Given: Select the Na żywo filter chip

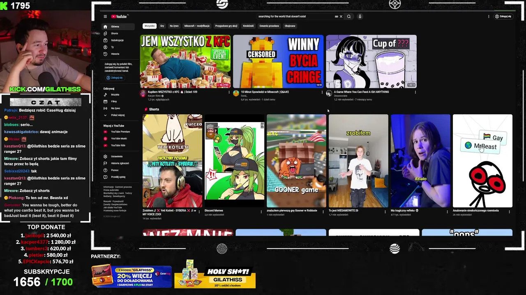Looking at the screenshot, I should (174, 26).
